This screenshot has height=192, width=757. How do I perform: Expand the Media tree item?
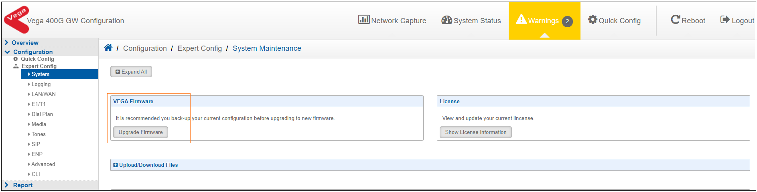click(x=29, y=124)
